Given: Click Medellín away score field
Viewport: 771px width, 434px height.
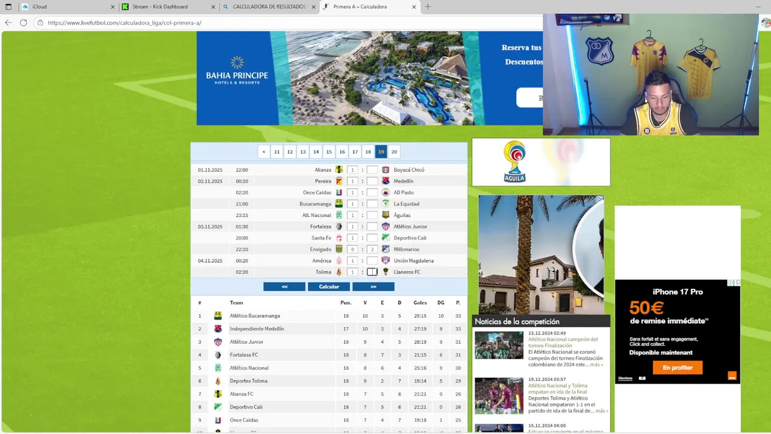Looking at the screenshot, I should coord(372,181).
